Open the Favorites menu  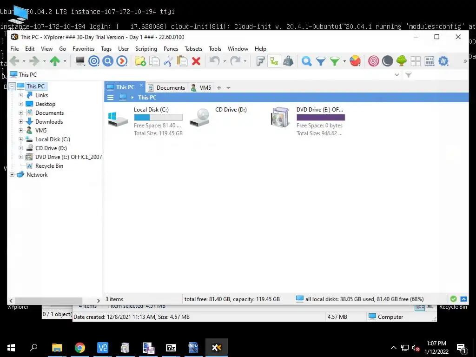coord(84,48)
